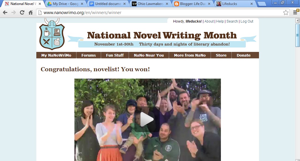Click the vertical scrollbar thumb

tap(297, 35)
